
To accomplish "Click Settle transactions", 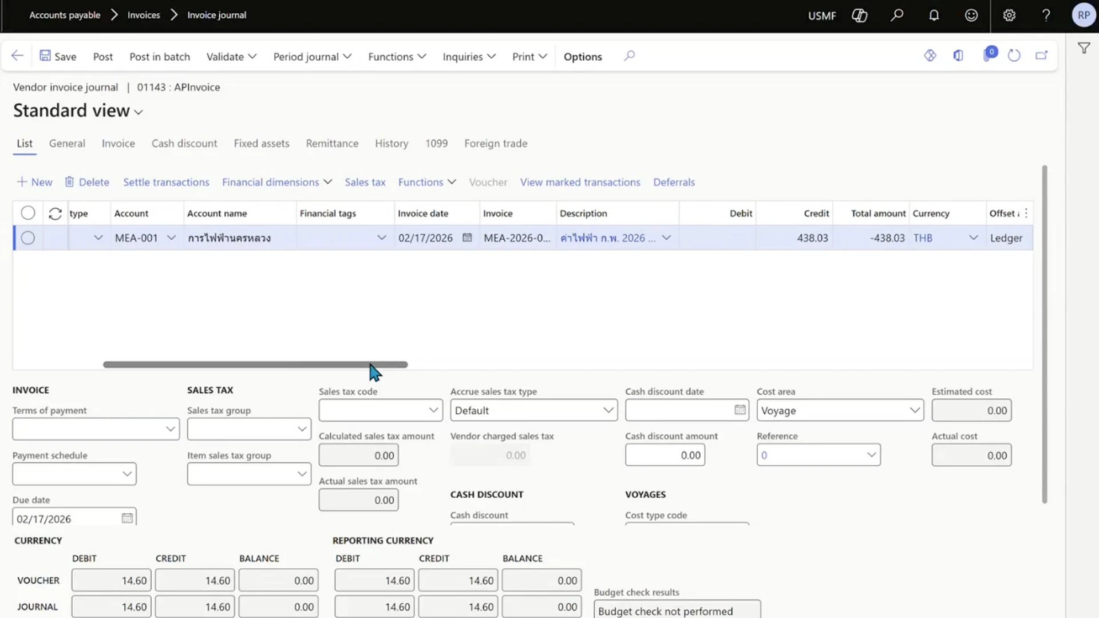I will (x=166, y=182).
